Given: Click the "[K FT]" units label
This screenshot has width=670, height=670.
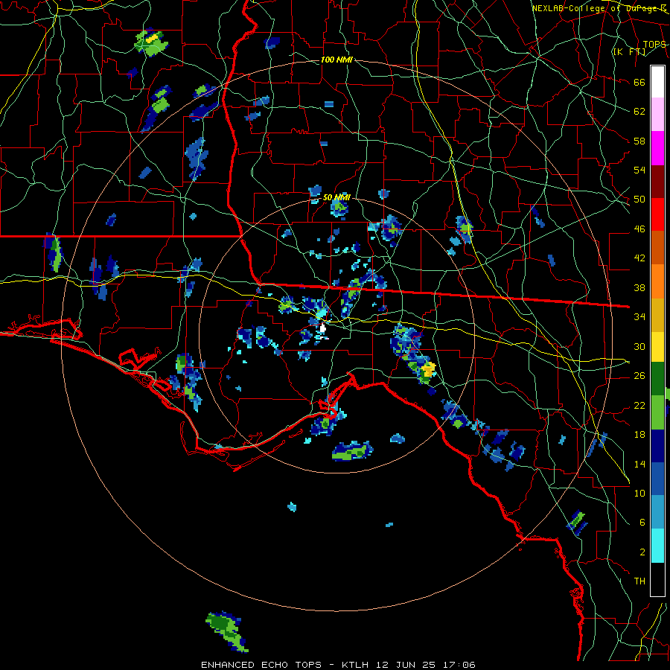Looking at the screenshot, I should pyautogui.click(x=629, y=52).
